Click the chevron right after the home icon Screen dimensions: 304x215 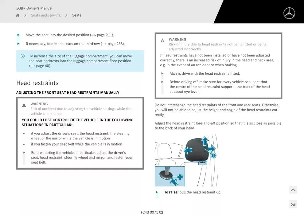[25, 15]
